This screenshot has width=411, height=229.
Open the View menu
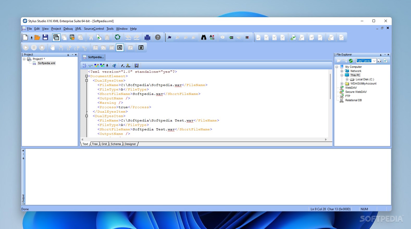coord(45,29)
